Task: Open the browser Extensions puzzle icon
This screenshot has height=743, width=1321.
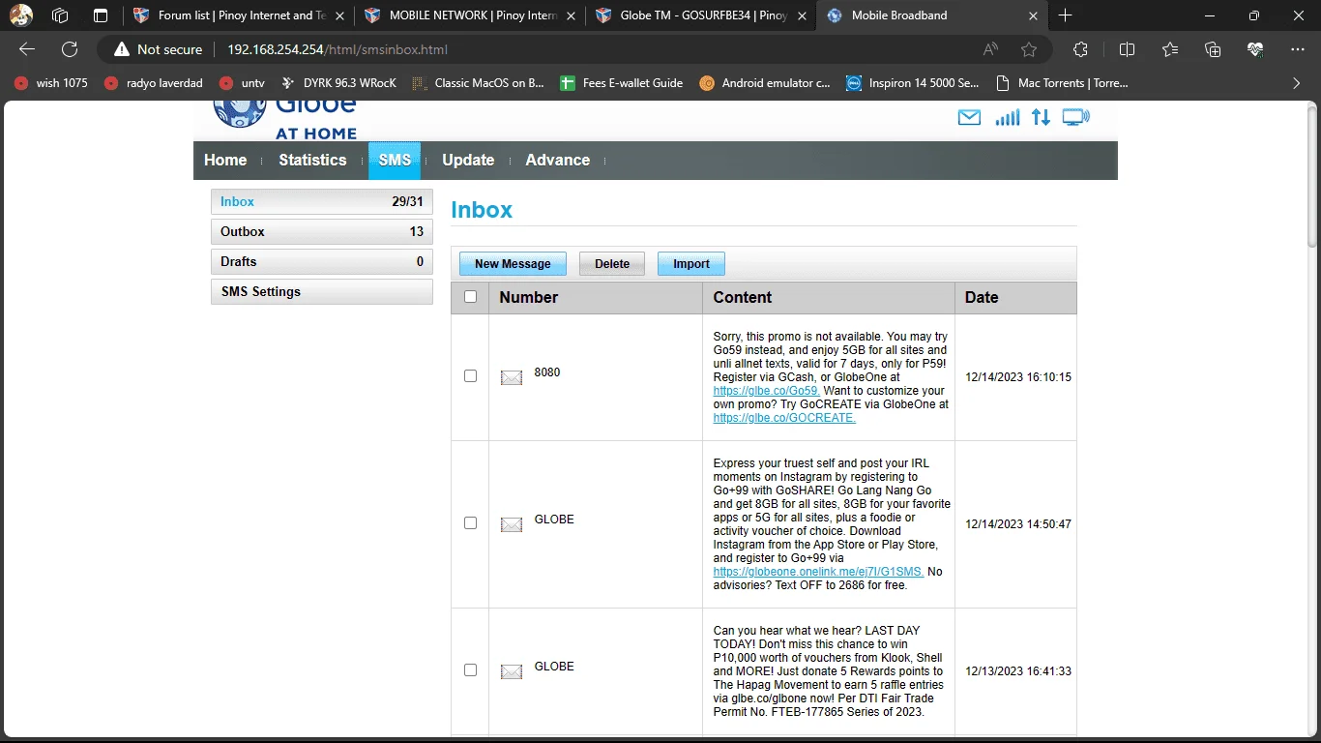Action: tap(1081, 49)
